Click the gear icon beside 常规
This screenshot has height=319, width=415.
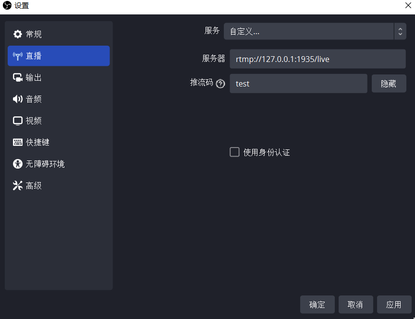pos(18,34)
